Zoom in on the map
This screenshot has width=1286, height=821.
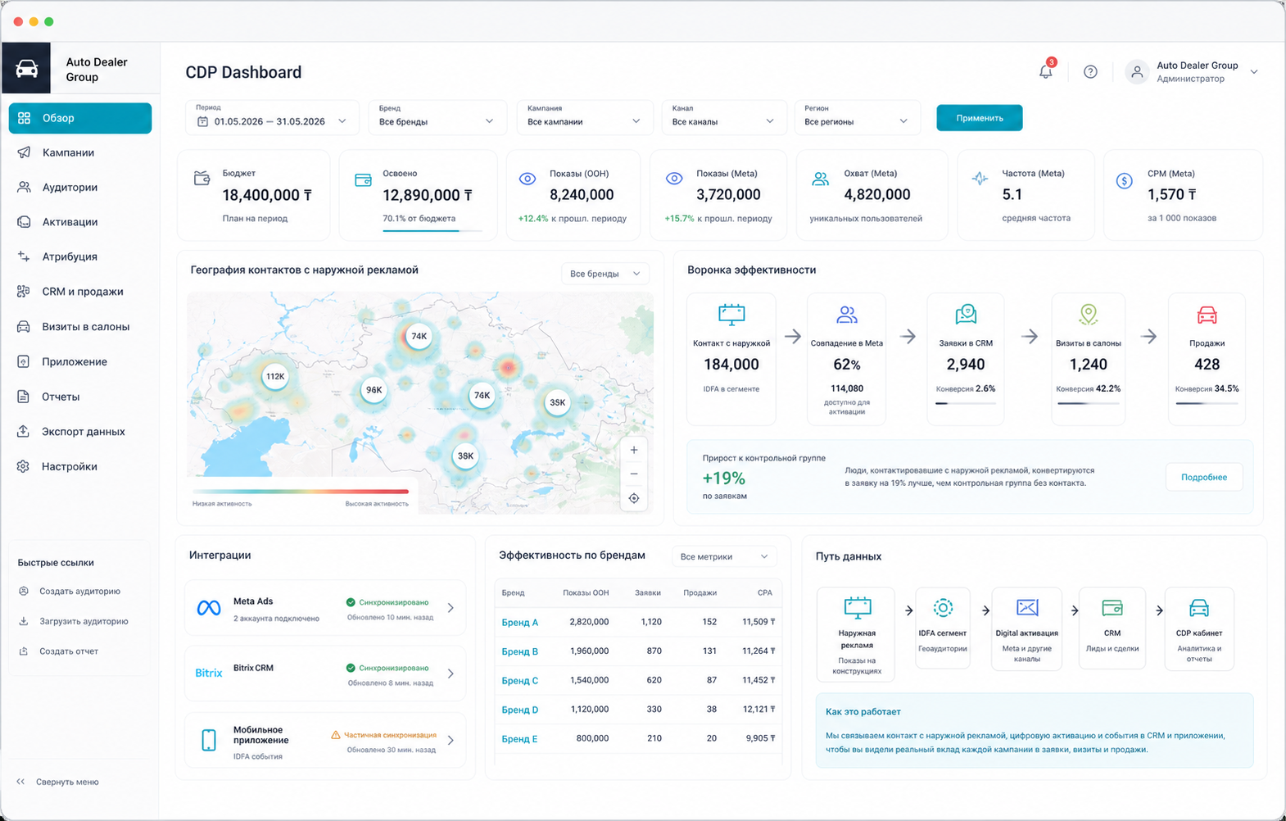point(633,450)
